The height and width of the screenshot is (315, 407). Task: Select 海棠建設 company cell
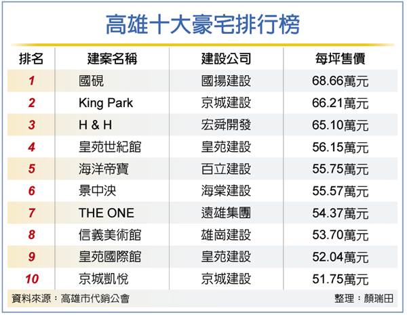click(226, 191)
